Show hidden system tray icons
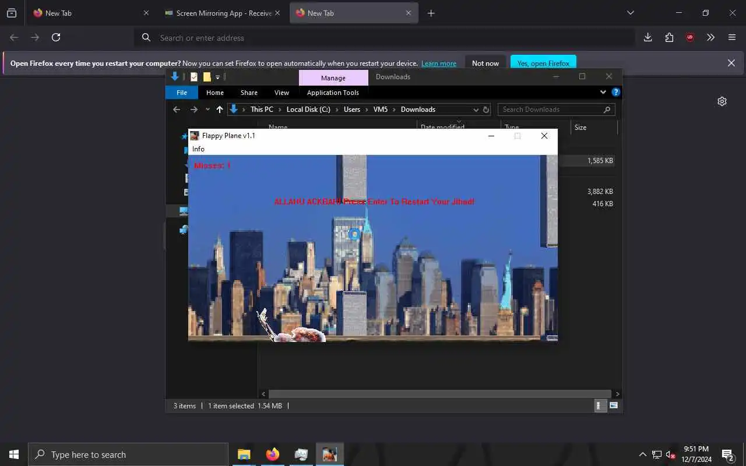Image resolution: width=746 pixels, height=466 pixels. [x=643, y=455]
